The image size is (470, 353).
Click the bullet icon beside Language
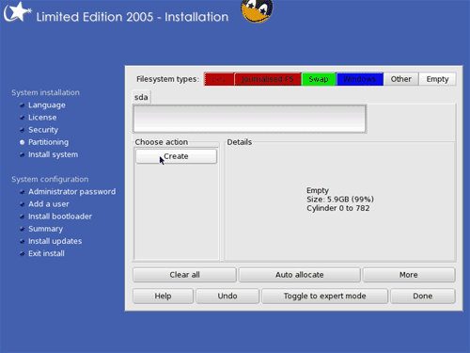tap(22, 105)
